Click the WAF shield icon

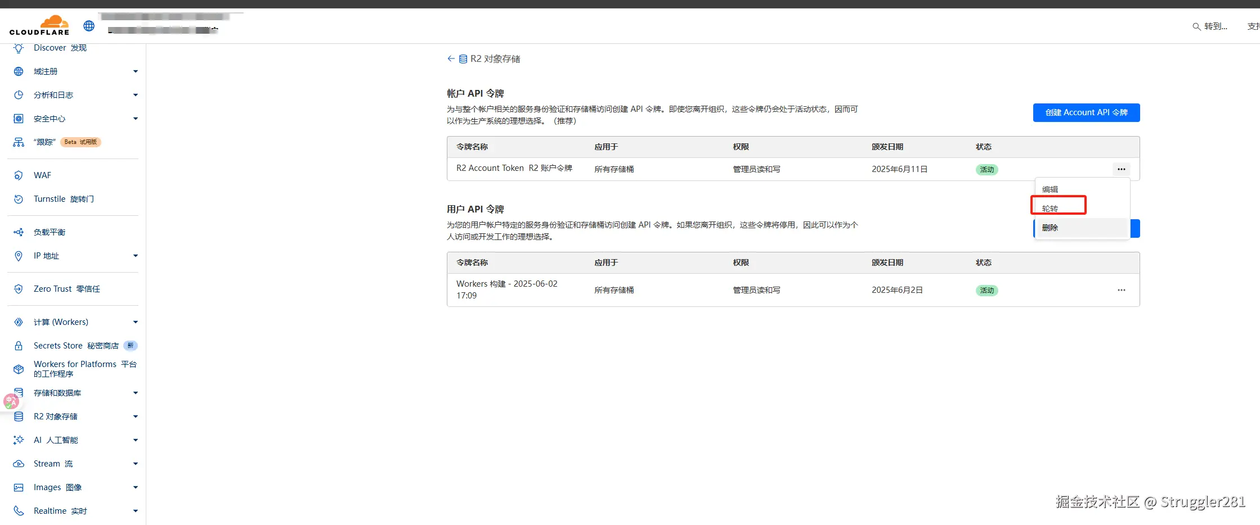click(19, 175)
